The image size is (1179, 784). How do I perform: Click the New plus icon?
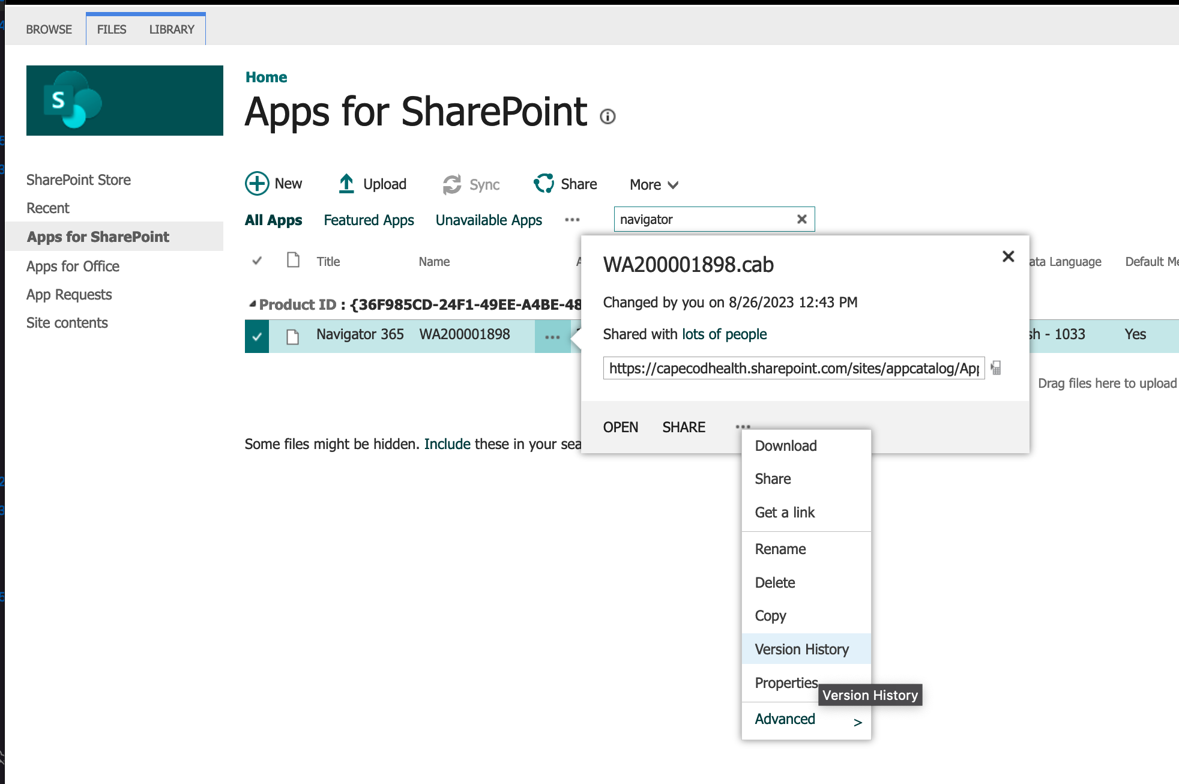click(x=257, y=184)
